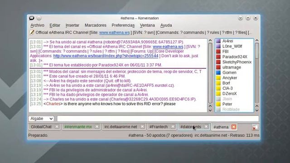290x163 pixels.
Task: Switch to the GlobalChat tab
Action: (41, 127)
